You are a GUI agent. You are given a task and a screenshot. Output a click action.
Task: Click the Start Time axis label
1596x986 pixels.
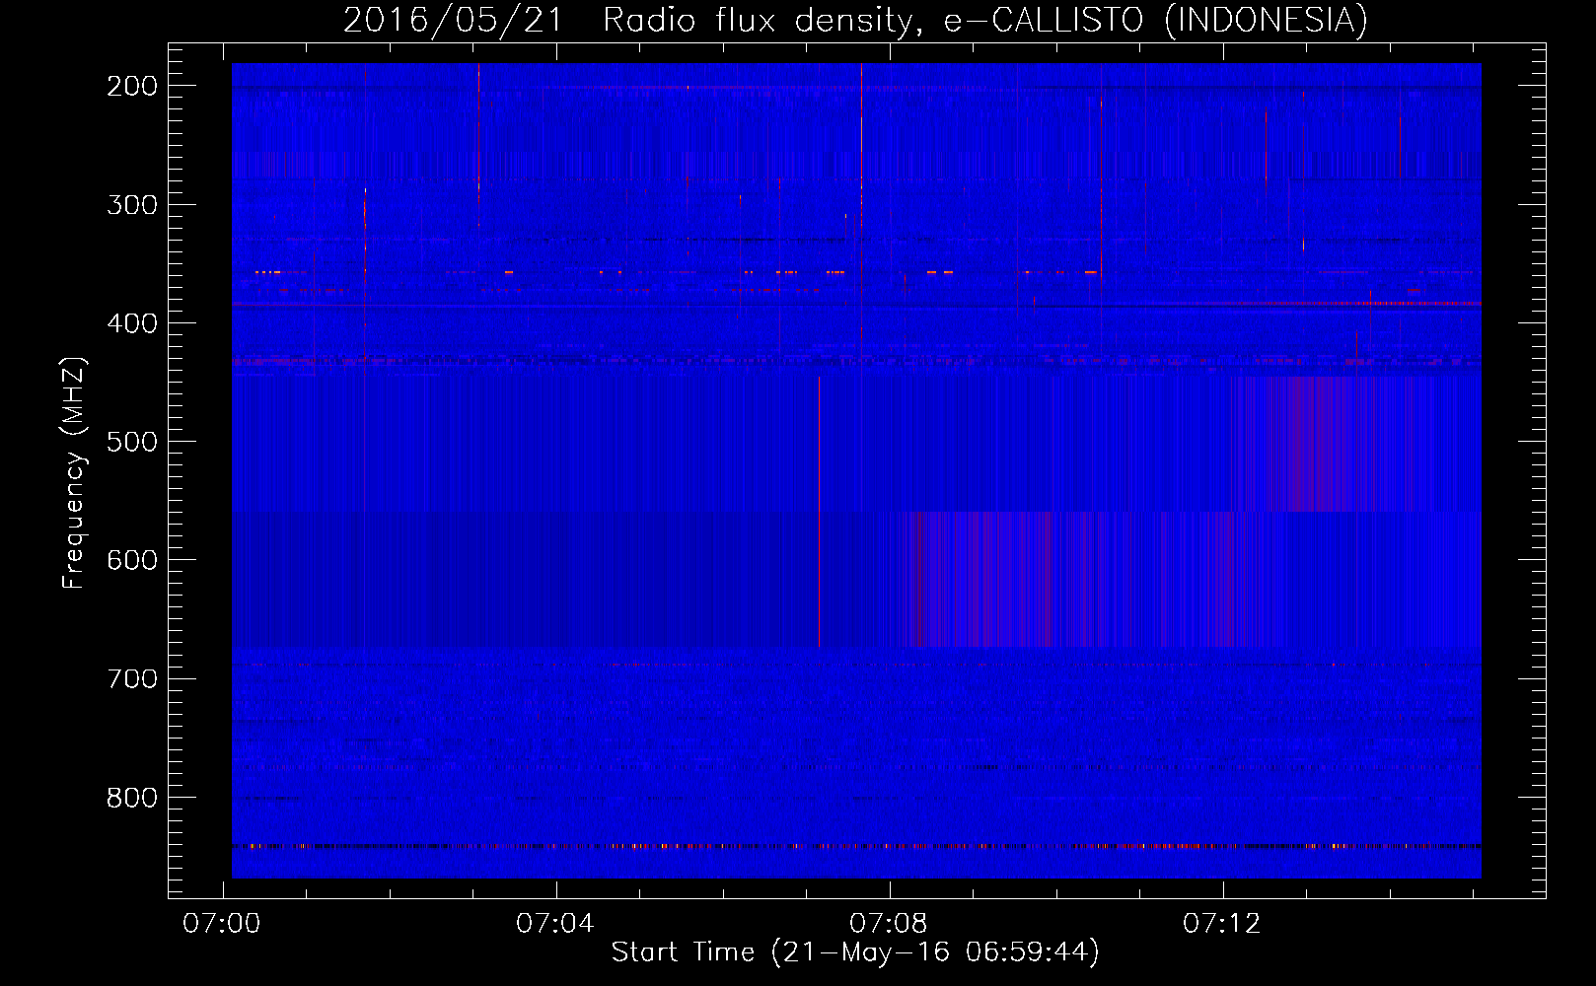[x=855, y=952]
